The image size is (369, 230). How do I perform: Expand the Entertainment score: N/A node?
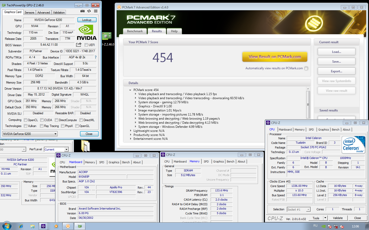click(130, 139)
